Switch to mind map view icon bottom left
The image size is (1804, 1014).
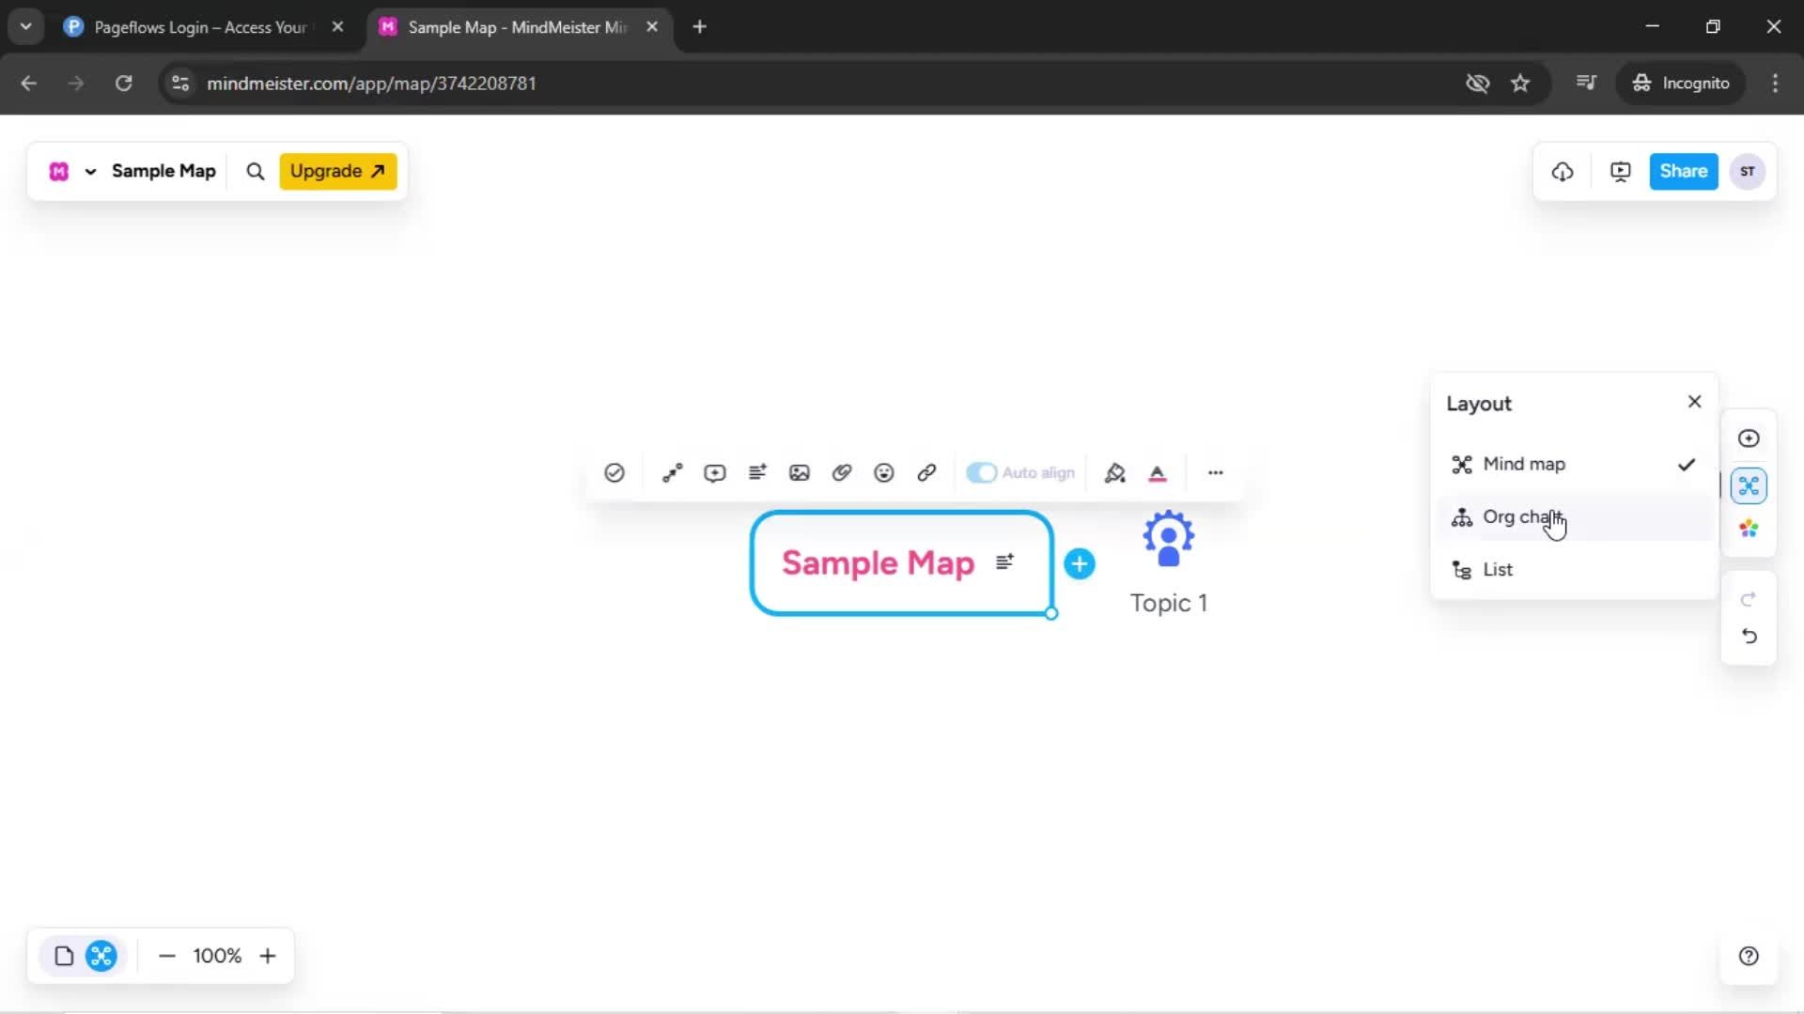point(101,956)
